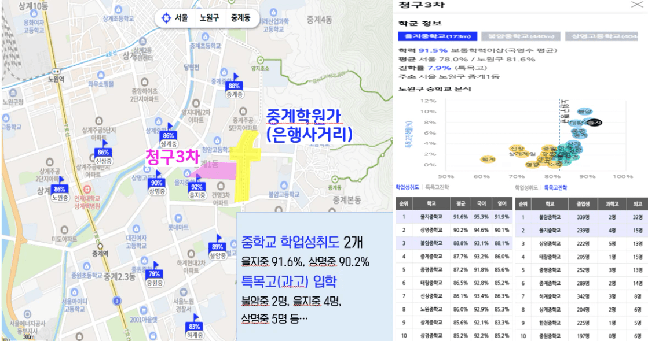The width and height of the screenshot is (648, 341).
Task: Click the 중계역 station marker
Action: (x=100, y=247)
